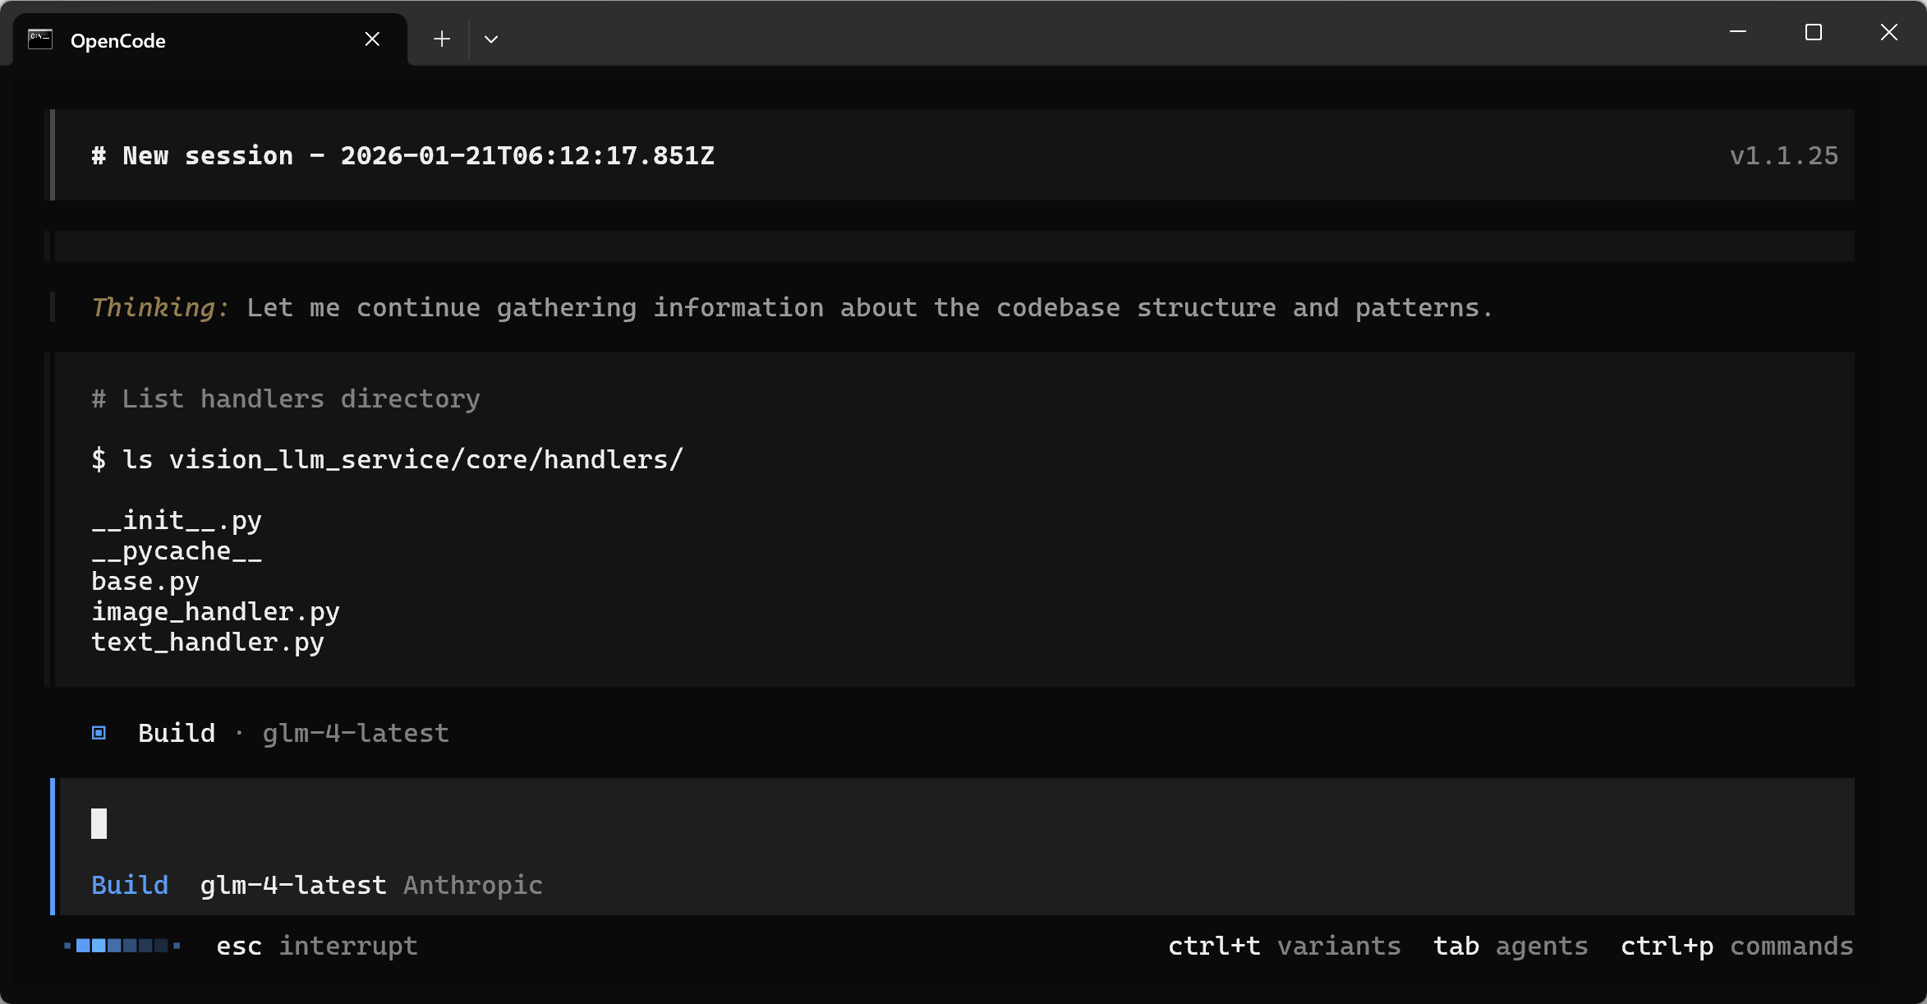Click the blue Build agent label

pyautogui.click(x=130, y=885)
